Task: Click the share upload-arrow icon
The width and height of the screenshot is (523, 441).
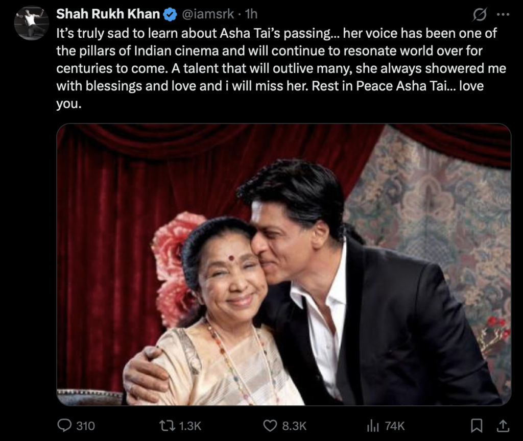Action: pyautogui.click(x=502, y=425)
